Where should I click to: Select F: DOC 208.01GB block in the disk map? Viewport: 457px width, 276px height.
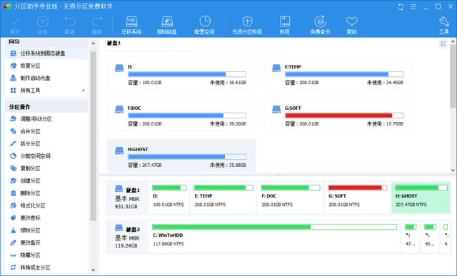tap(290, 198)
